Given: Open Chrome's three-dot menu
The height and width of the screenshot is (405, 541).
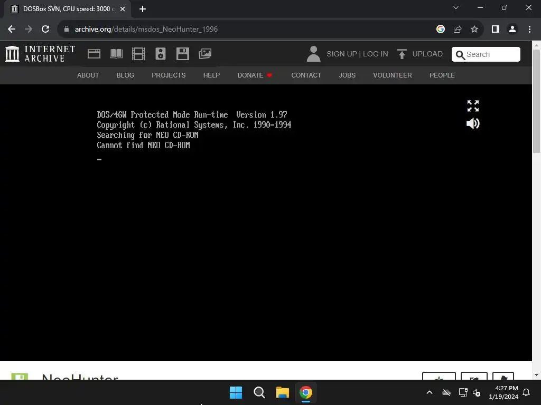Looking at the screenshot, I should [x=529, y=30].
